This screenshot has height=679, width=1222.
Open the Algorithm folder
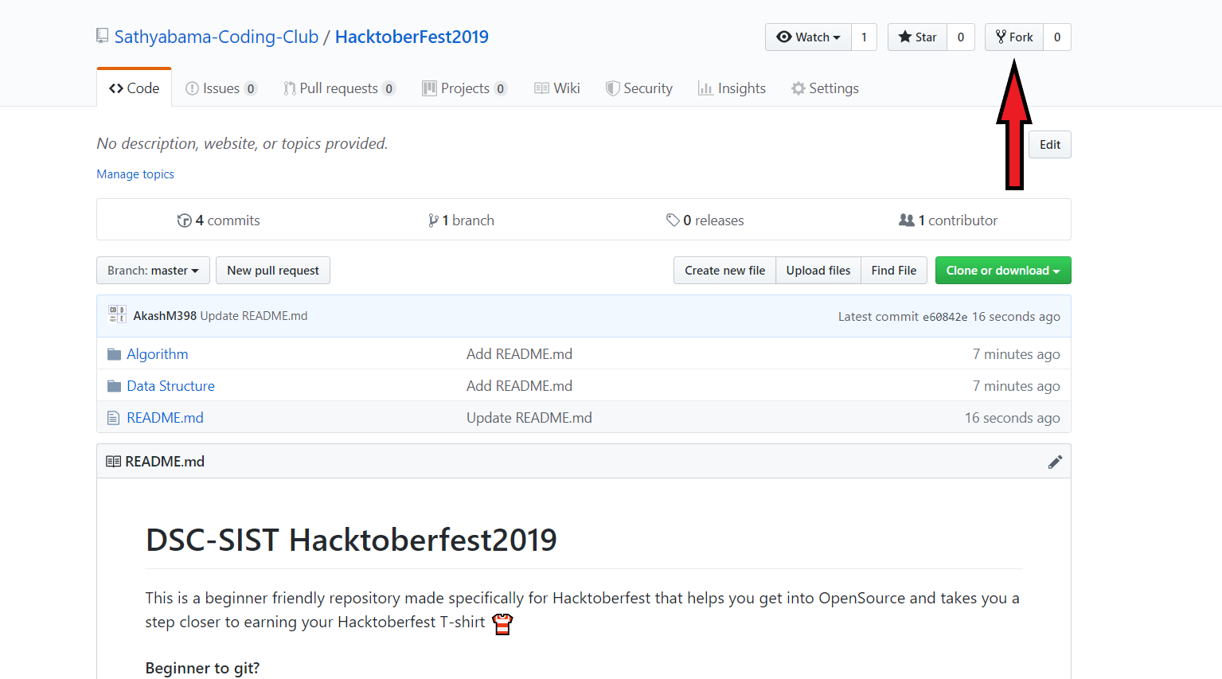(158, 354)
